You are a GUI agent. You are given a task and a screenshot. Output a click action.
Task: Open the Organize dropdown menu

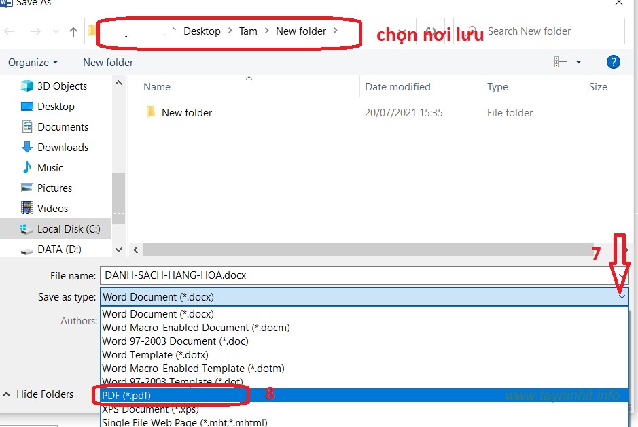[x=33, y=63]
